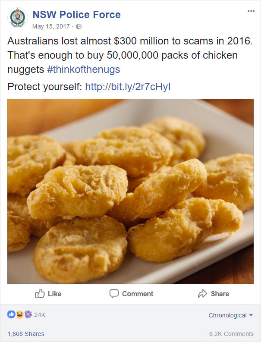Open the #thinkofthenugs hashtag
The width and height of the screenshot is (261, 342).
coord(83,69)
